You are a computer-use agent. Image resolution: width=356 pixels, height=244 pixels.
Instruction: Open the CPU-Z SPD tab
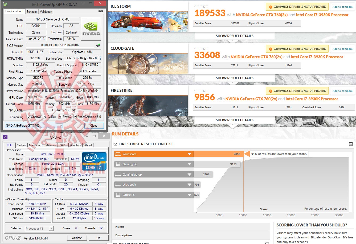(x=63, y=145)
